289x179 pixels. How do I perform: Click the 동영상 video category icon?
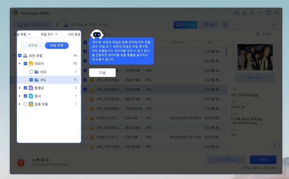pyautogui.click(x=31, y=88)
